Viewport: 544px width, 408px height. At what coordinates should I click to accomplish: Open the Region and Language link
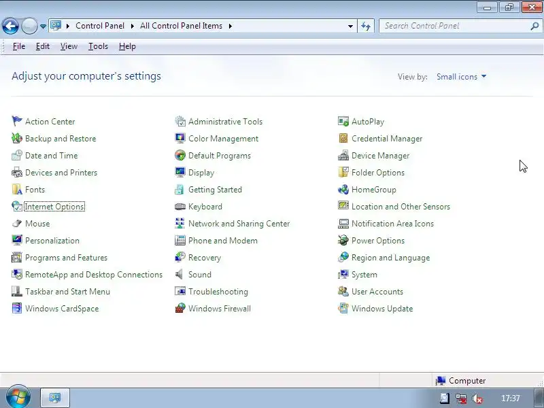[390, 258]
